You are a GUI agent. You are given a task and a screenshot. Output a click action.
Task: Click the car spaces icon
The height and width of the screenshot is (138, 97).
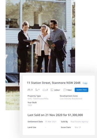click(44, 90)
